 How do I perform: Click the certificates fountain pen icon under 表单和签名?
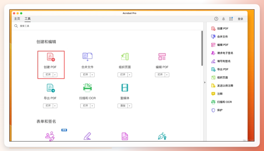pos(162,136)
